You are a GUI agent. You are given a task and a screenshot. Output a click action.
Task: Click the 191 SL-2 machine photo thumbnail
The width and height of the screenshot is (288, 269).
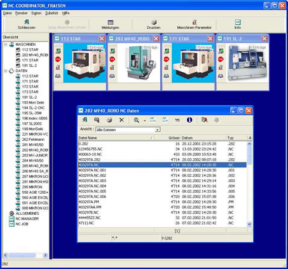(247, 63)
